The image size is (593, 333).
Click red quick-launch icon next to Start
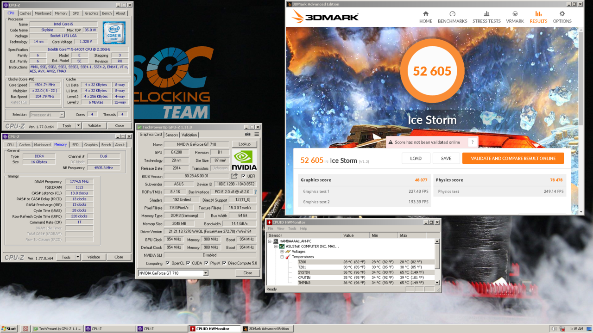(x=25, y=329)
